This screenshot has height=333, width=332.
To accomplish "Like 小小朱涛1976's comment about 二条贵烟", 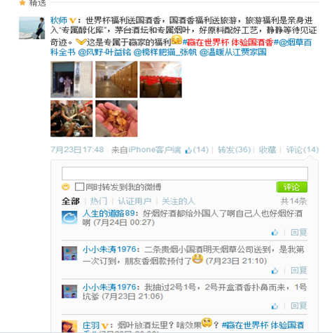I will pyautogui.click(x=275, y=271).
